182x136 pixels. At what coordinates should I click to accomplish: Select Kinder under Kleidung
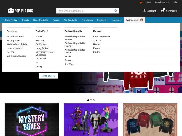(x=97, y=52)
